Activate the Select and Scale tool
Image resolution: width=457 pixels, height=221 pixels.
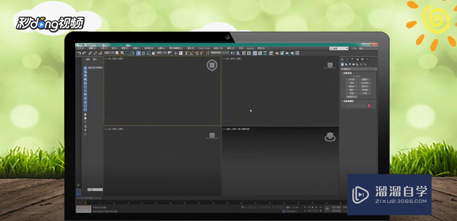pos(148,53)
